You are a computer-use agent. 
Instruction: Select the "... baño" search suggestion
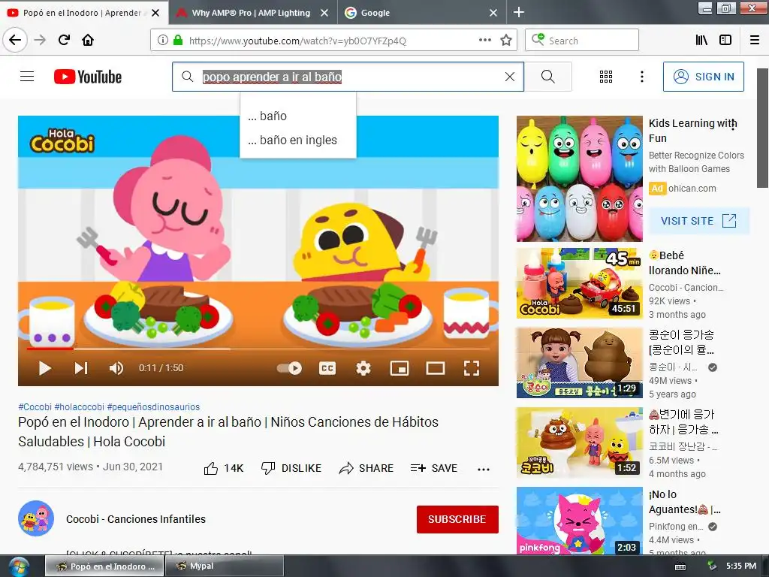point(297,116)
